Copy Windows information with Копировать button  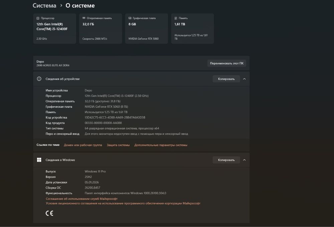(226, 160)
